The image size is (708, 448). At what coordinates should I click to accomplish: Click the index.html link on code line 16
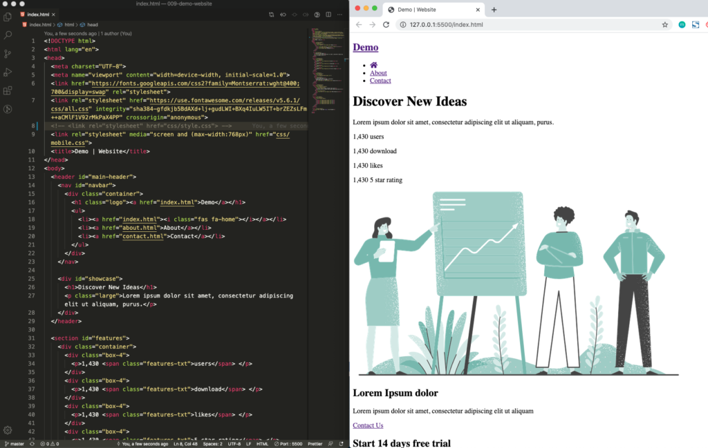click(178, 202)
